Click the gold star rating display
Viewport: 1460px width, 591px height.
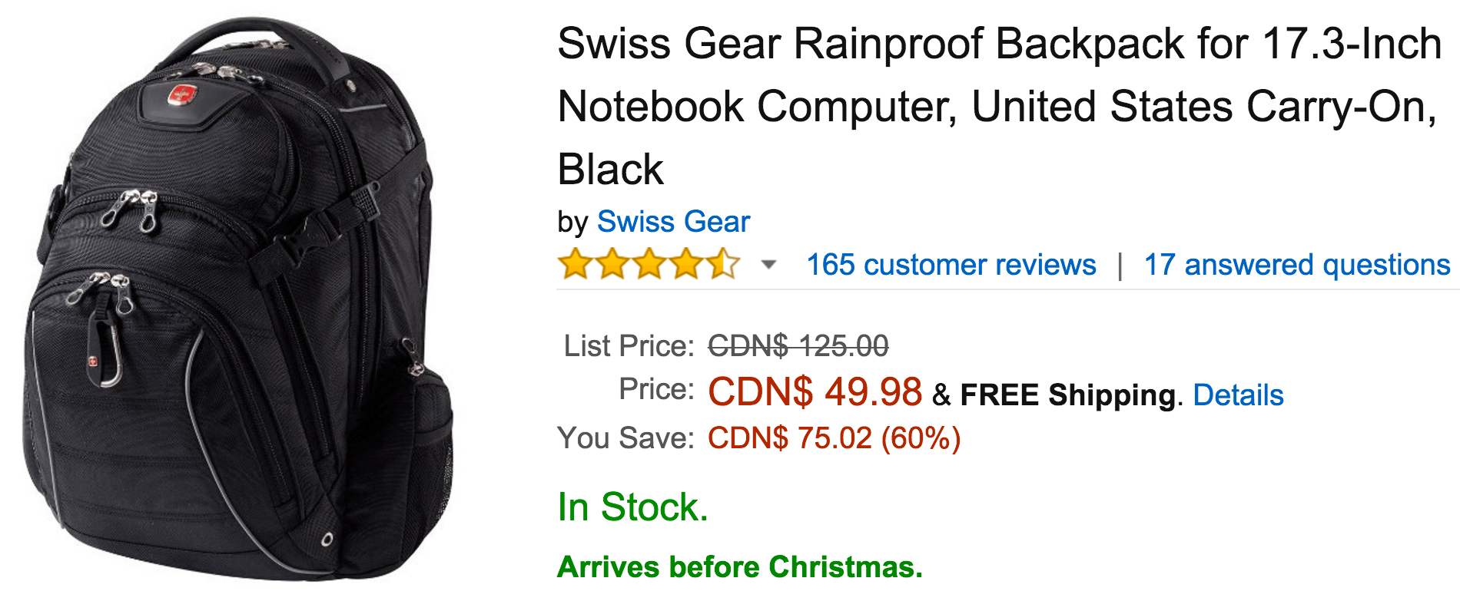click(649, 264)
